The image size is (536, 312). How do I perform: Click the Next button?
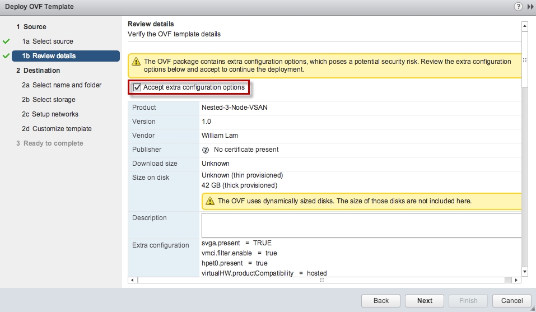[425, 301]
